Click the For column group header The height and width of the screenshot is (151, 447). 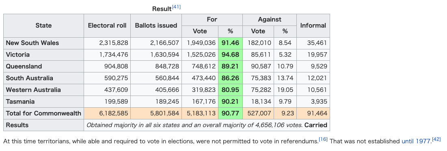click(x=212, y=19)
